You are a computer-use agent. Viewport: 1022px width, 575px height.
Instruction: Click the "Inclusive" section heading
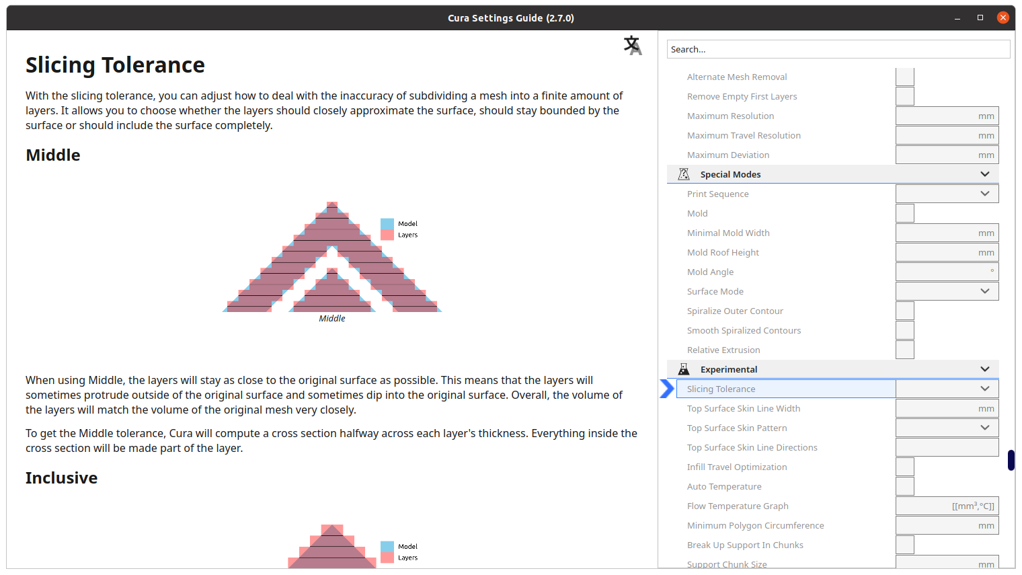61,478
